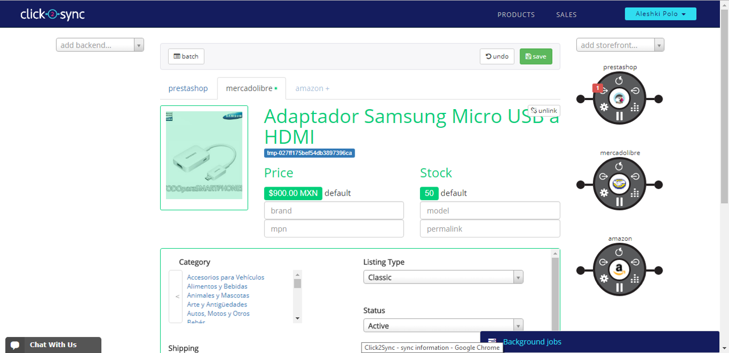Click the import arrow icon on prestashop wheel

coord(635,90)
